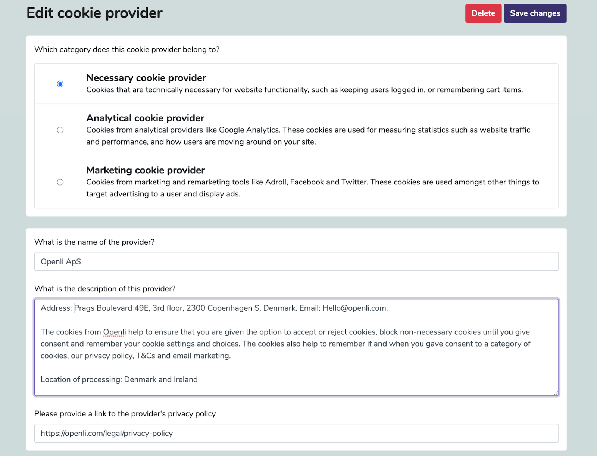
Task: Select the Marketing cookie provider radio button
Action: [x=60, y=182]
